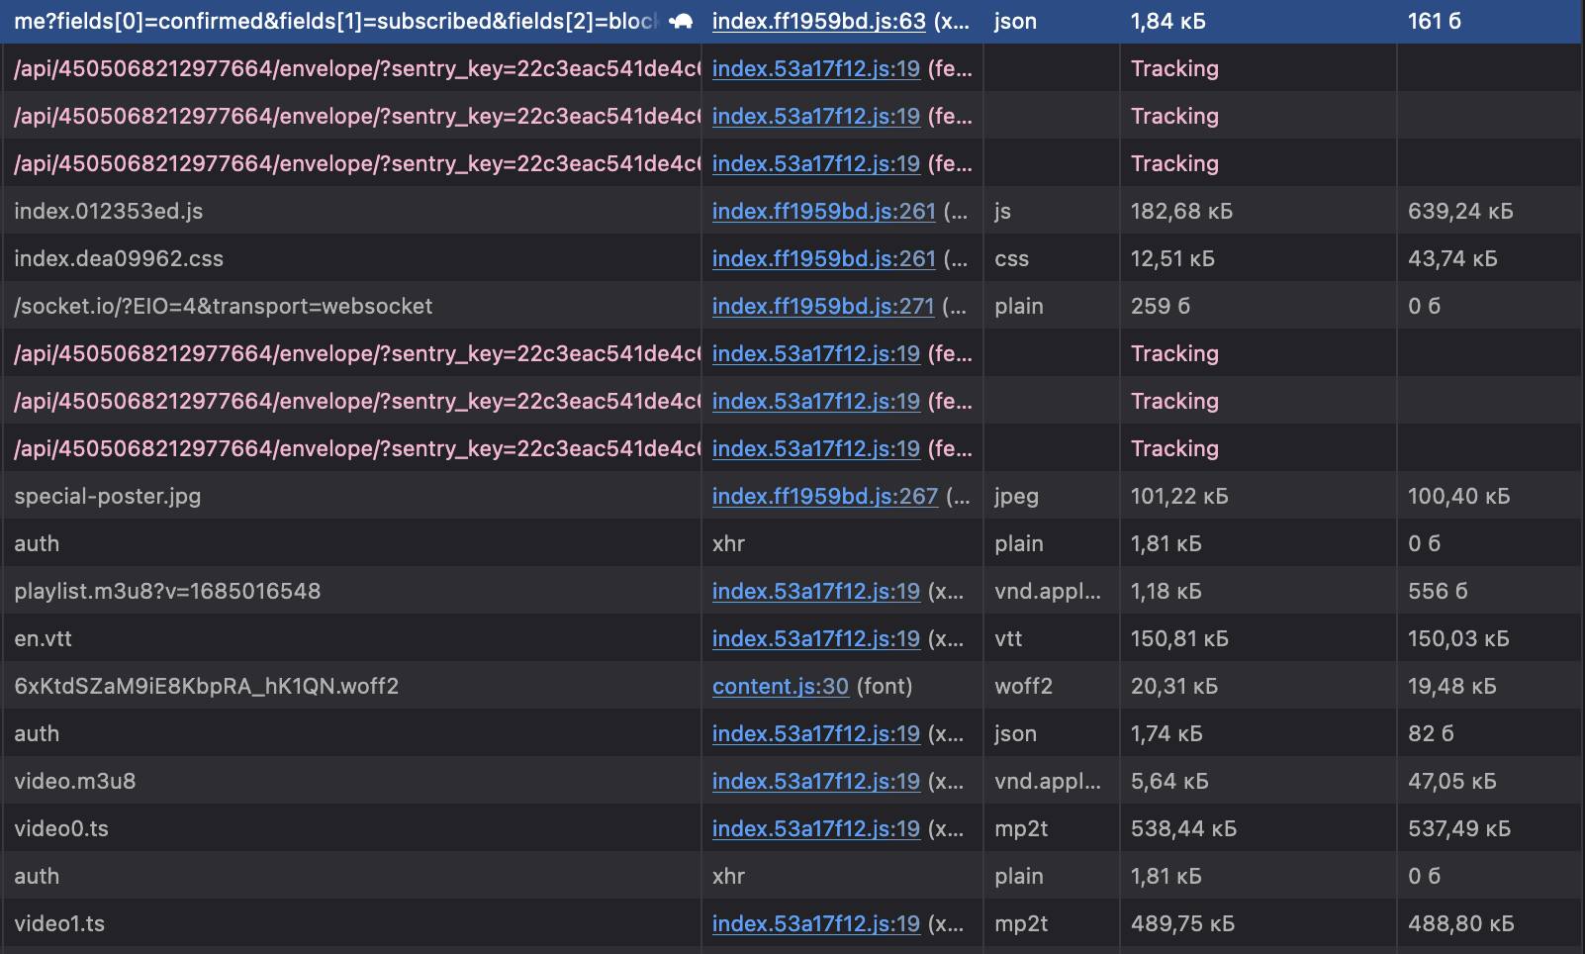Image resolution: width=1585 pixels, height=954 pixels.
Task: Select the index.dea09962.css request name
Action: click(119, 258)
